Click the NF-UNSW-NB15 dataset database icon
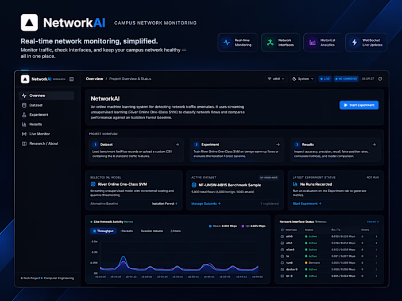The image size is (402, 301). coord(194,185)
